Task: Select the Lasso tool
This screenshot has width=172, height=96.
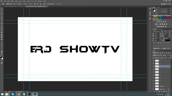Action: click(x=2, y=14)
